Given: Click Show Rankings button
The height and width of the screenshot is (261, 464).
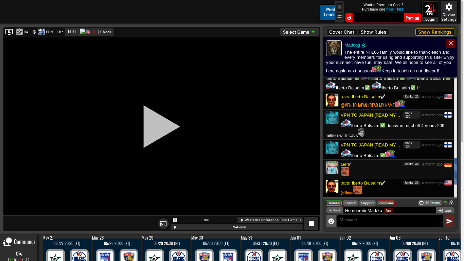Looking at the screenshot, I should pos(435,32).
